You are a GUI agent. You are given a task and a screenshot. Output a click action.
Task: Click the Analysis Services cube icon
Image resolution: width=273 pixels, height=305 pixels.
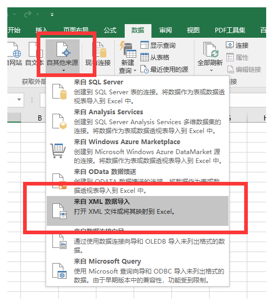pos(60,122)
